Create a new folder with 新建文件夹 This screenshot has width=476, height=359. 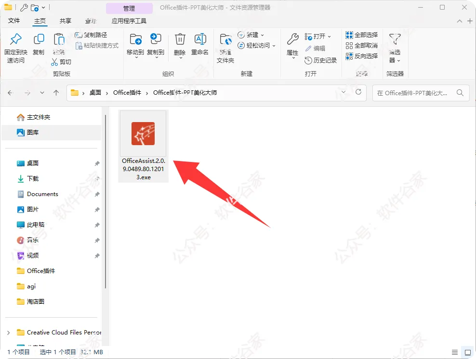pyautogui.click(x=225, y=48)
